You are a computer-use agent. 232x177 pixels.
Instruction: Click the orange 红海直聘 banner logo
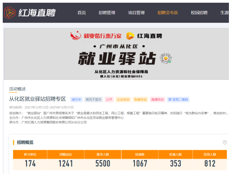[144, 36]
